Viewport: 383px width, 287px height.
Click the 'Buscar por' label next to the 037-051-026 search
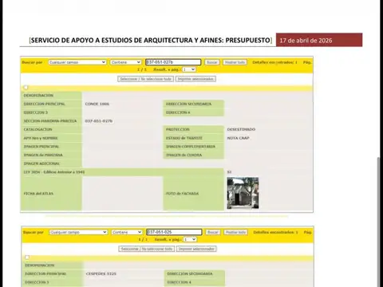(x=34, y=232)
